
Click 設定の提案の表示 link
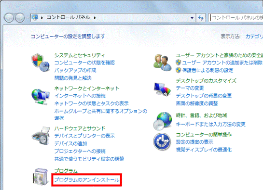click(194, 142)
